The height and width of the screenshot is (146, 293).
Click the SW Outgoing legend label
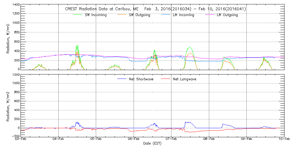click(139, 15)
